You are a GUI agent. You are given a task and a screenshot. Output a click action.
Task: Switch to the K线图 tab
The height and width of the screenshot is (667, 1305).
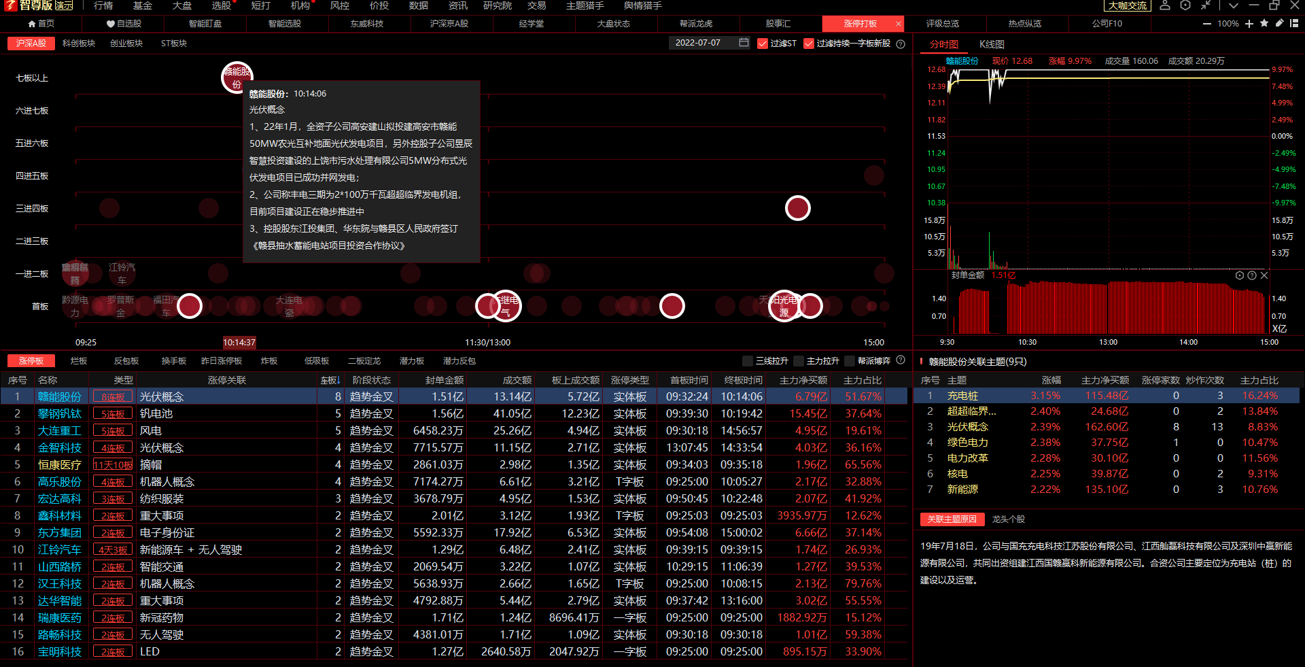pos(992,44)
